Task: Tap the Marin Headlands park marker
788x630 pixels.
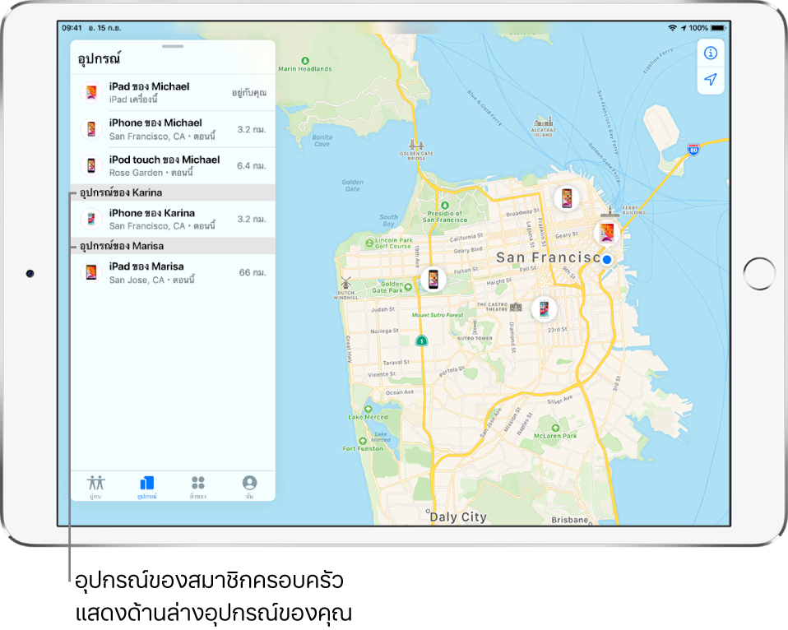Action: click(305, 61)
